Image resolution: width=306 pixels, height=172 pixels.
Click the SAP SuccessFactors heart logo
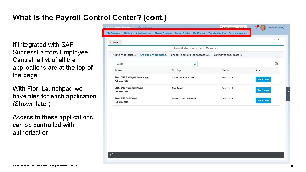coord(134,27)
